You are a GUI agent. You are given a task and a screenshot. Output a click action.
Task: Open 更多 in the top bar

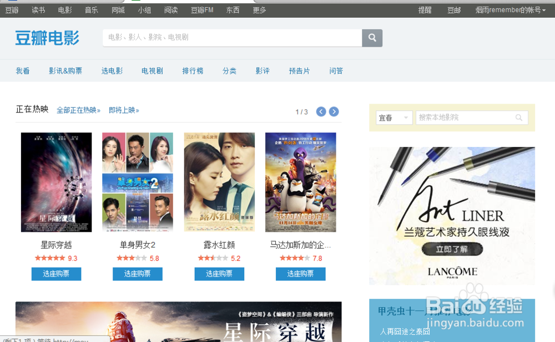(x=259, y=10)
